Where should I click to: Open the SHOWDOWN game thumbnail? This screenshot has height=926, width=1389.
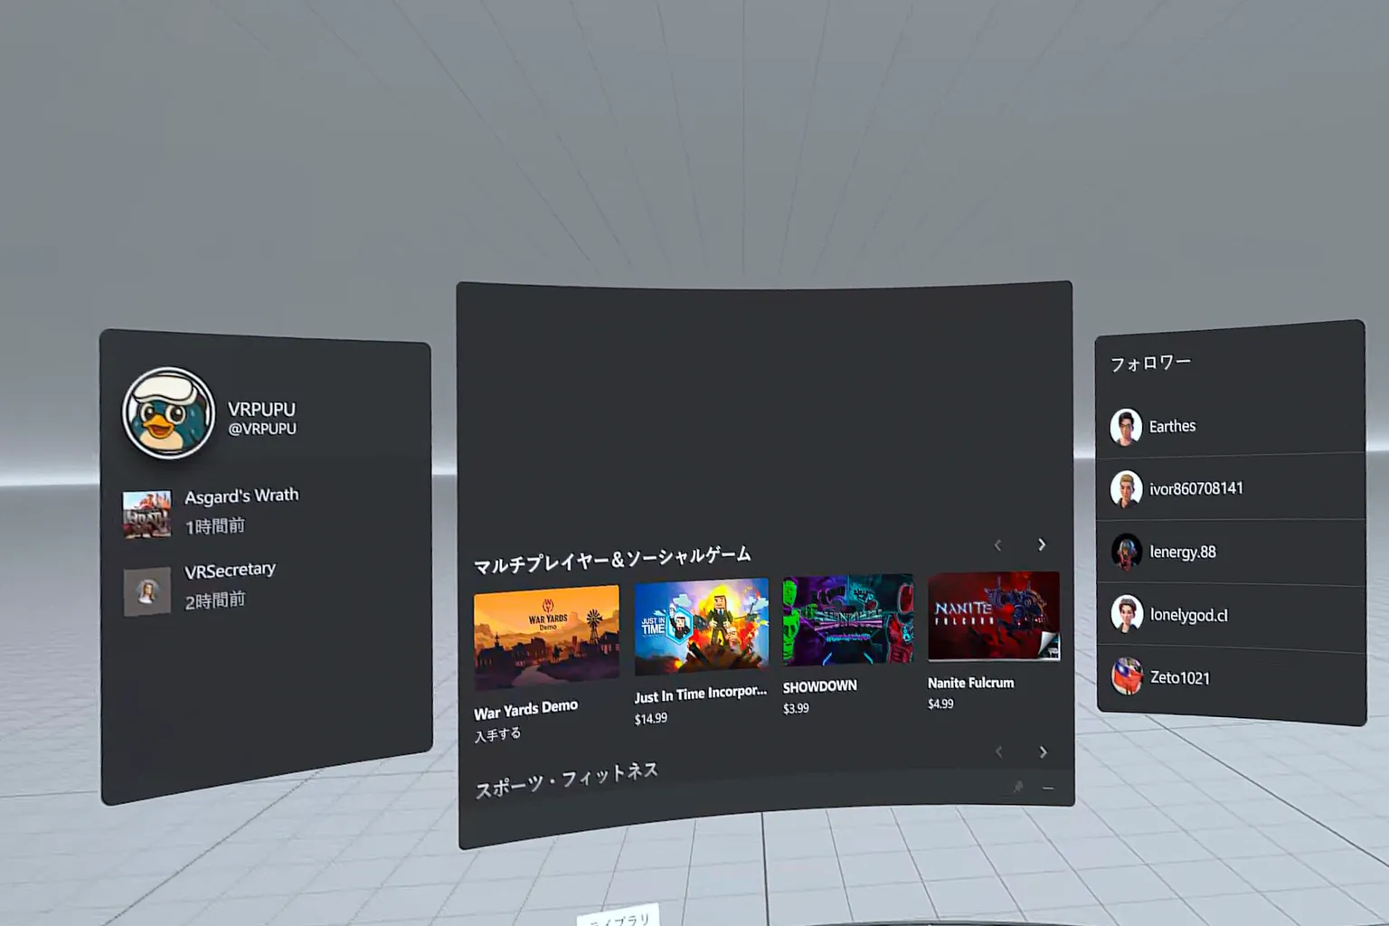pyautogui.click(x=848, y=620)
